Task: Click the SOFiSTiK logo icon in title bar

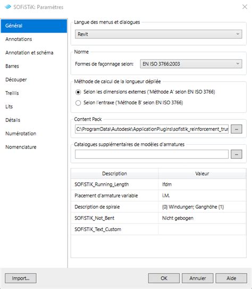Action: pos(8,7)
